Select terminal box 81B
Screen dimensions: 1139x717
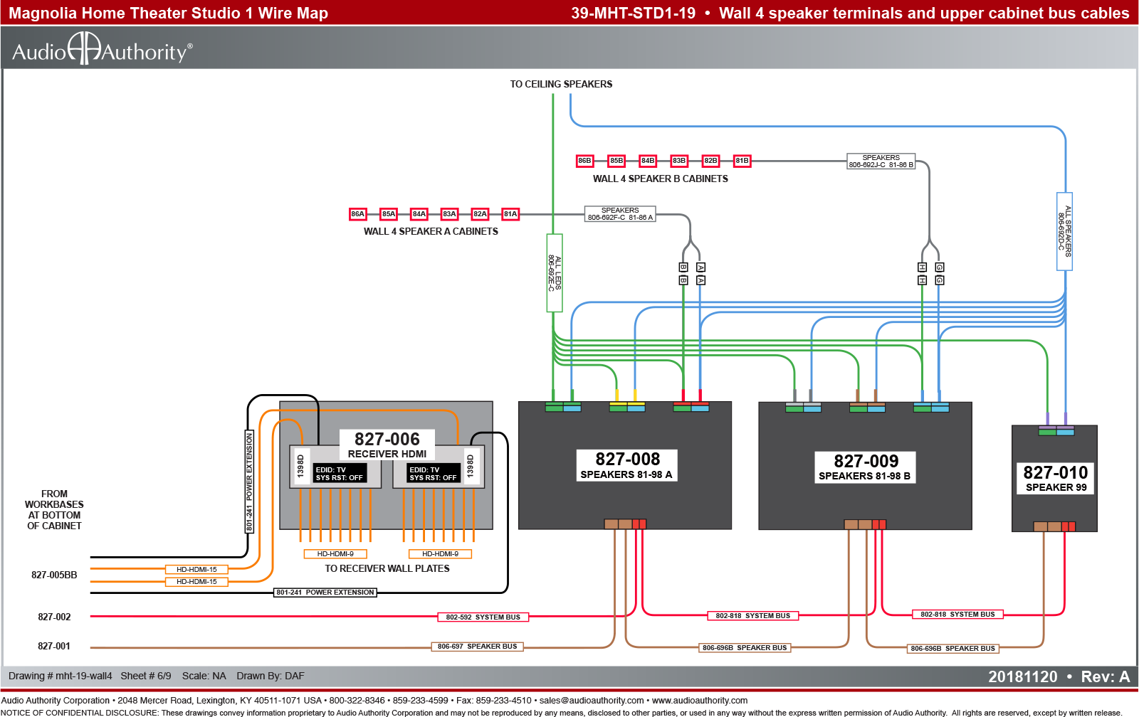coord(742,161)
